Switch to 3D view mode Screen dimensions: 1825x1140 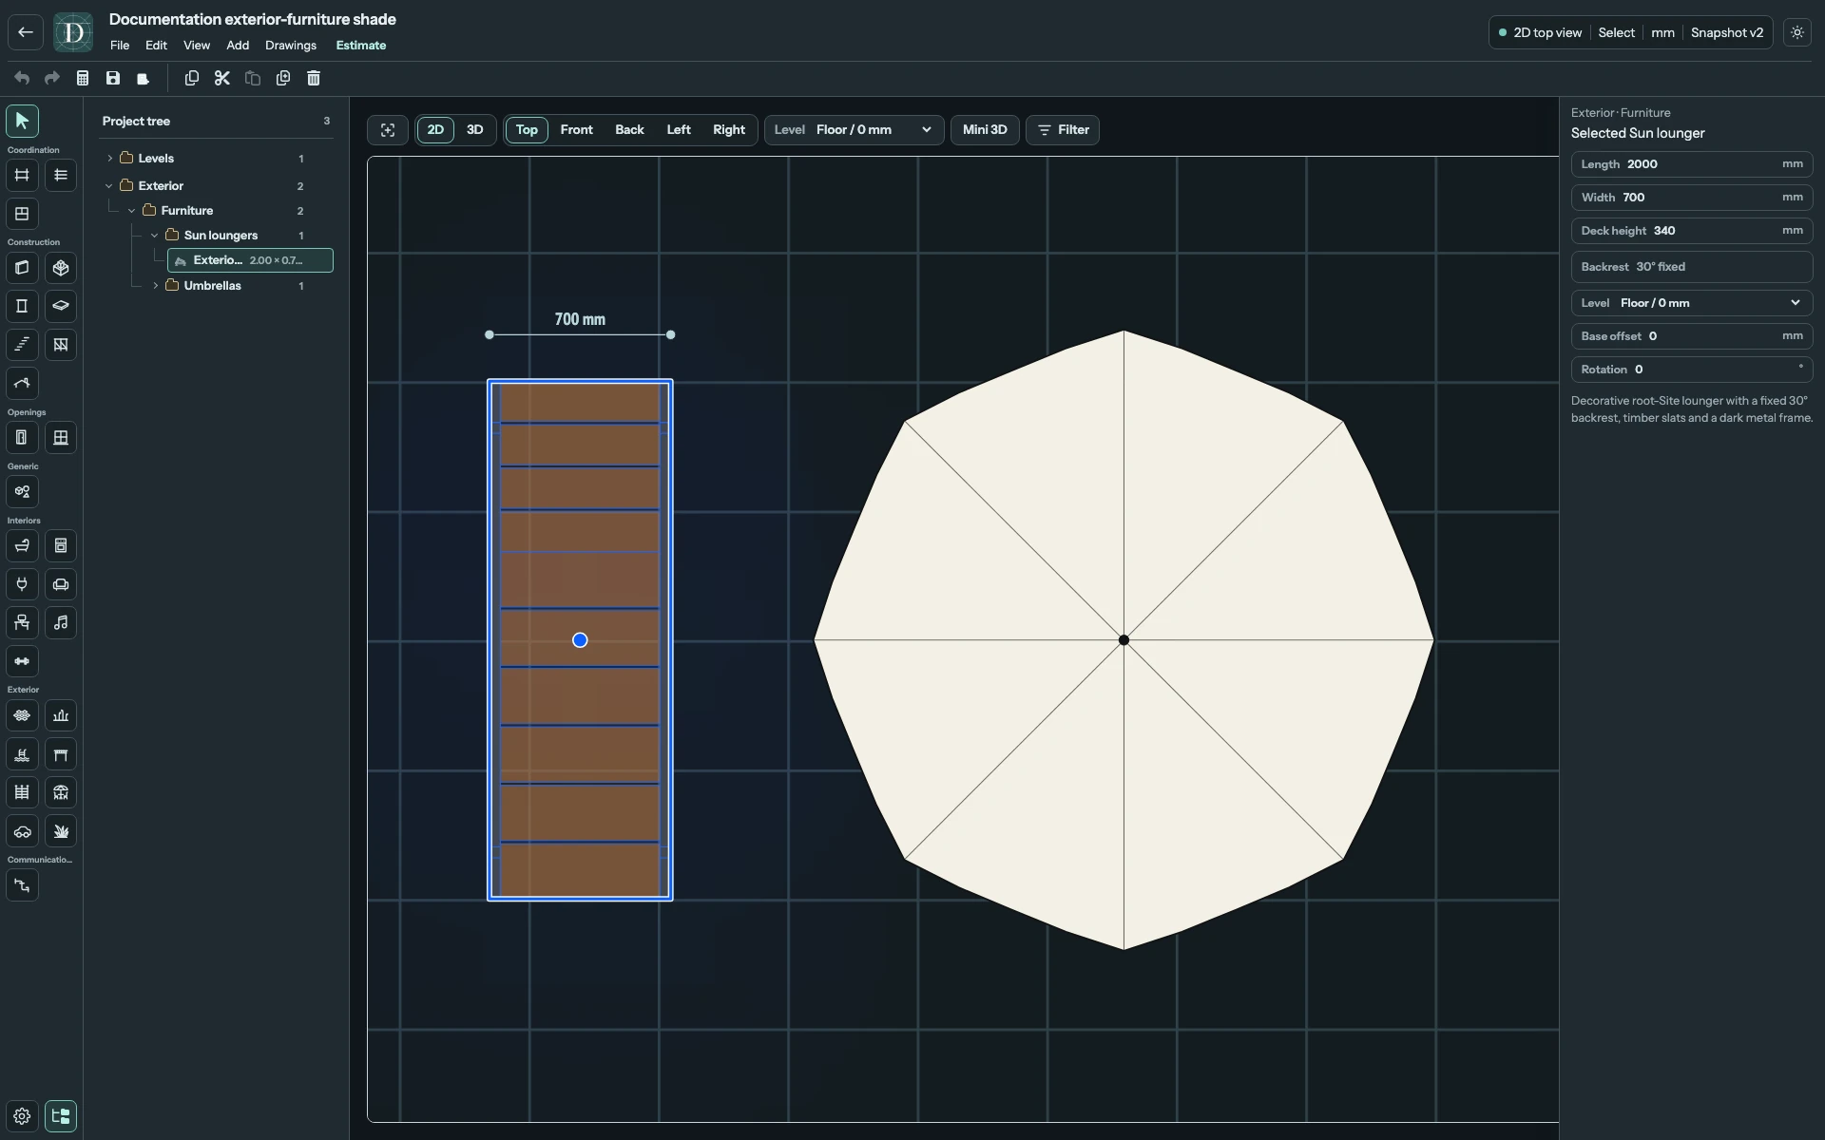(474, 130)
